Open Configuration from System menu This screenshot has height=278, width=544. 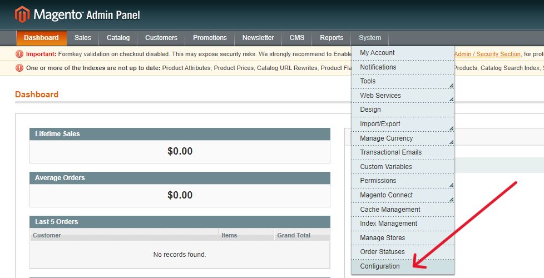click(x=380, y=266)
